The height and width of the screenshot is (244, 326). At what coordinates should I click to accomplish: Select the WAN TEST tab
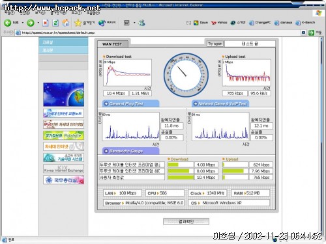click(112, 44)
